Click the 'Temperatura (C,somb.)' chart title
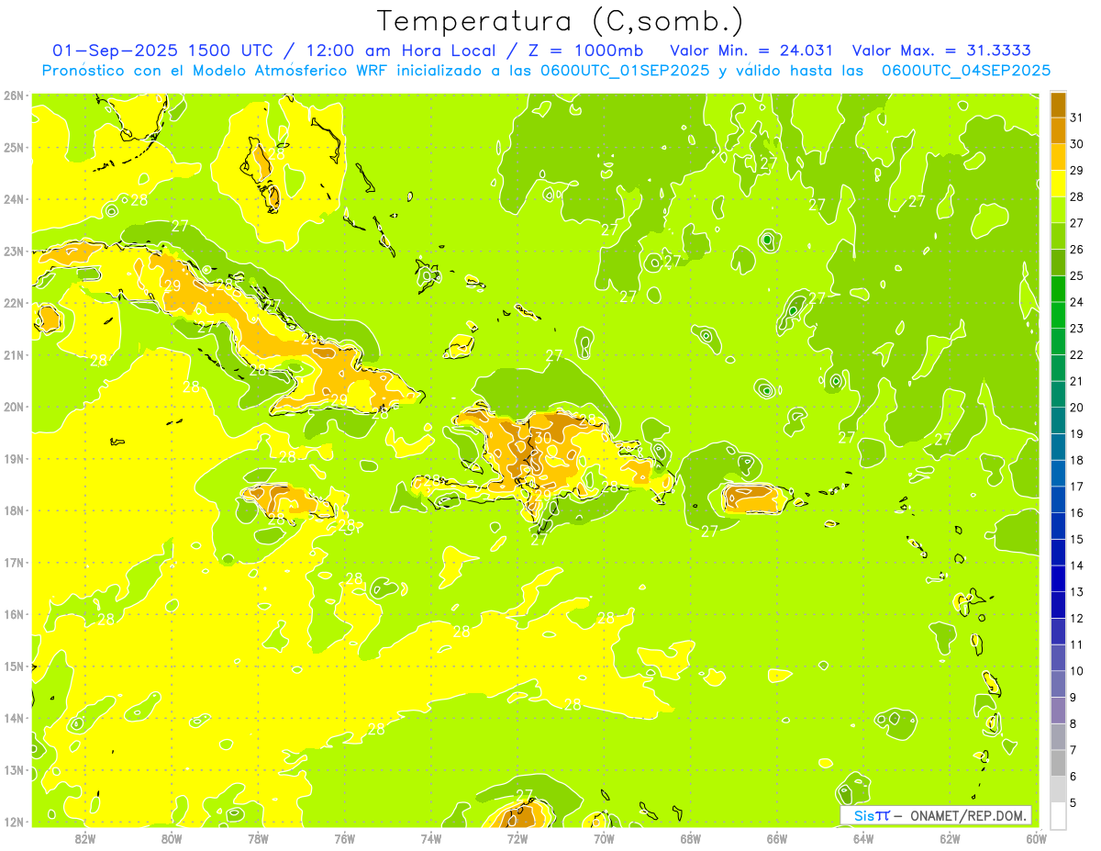This screenshot has height=851, width=1101. pyautogui.click(x=561, y=21)
